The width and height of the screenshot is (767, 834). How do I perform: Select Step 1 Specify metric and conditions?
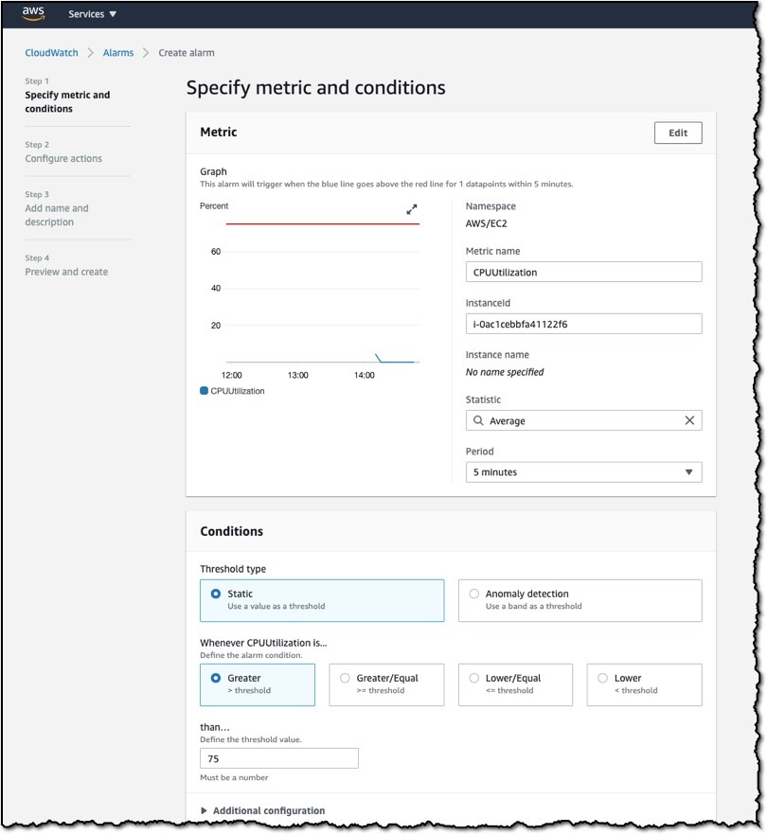coord(67,101)
